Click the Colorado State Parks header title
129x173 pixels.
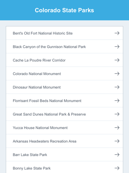click(x=64, y=10)
